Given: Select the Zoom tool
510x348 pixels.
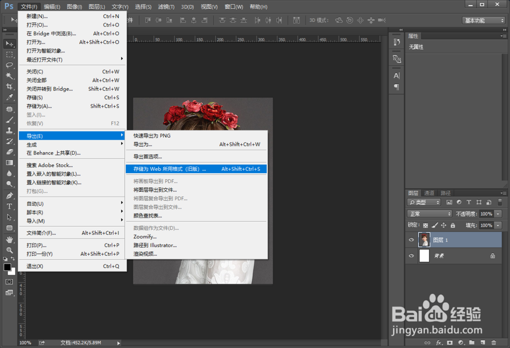Looking at the screenshot, I should pos(9,250).
